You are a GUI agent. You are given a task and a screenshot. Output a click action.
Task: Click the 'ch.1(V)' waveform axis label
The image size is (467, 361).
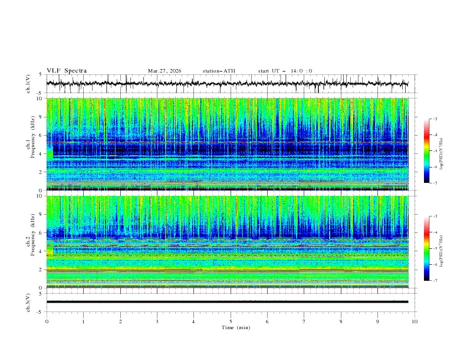point(28,84)
